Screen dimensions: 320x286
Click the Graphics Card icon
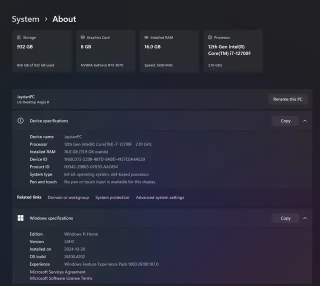(82, 37)
